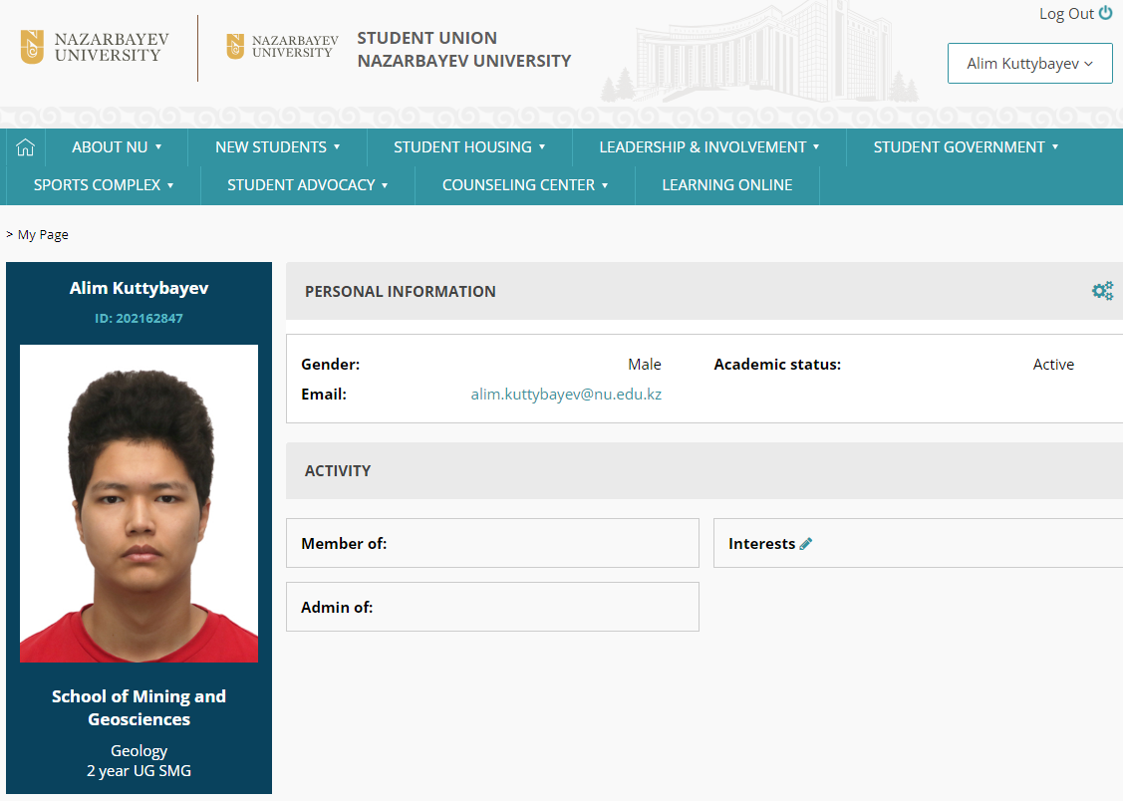Expand the About NU menu
Screen dimensions: 1123x801
(117, 147)
